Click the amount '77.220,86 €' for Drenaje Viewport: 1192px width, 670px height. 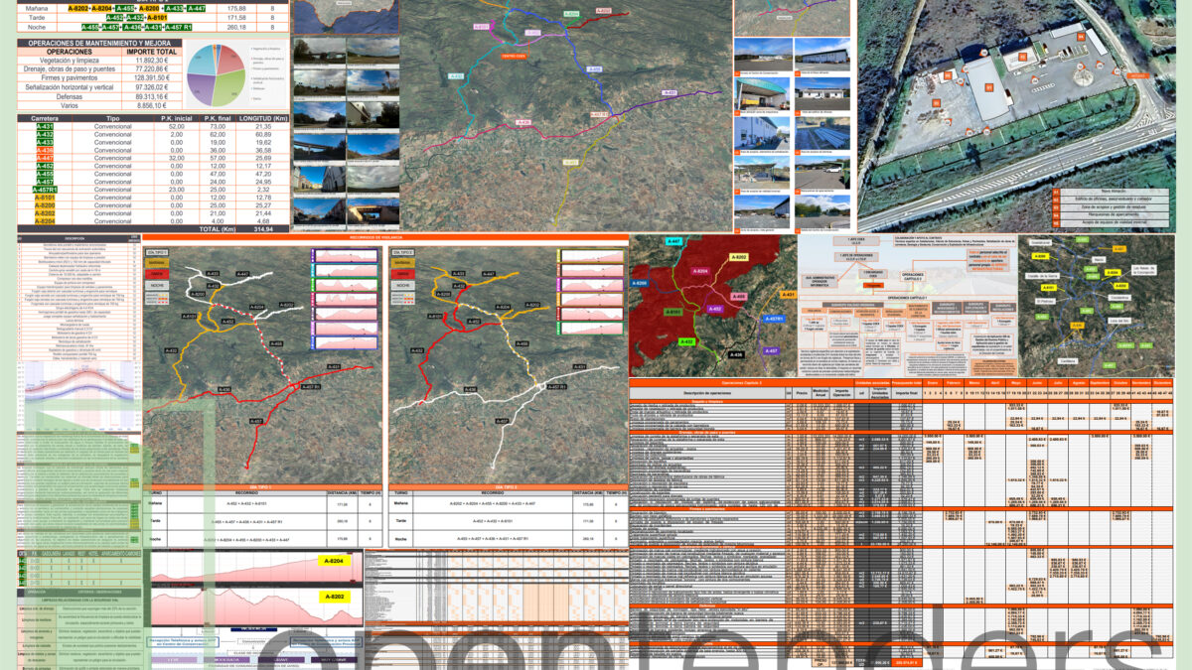(x=152, y=69)
